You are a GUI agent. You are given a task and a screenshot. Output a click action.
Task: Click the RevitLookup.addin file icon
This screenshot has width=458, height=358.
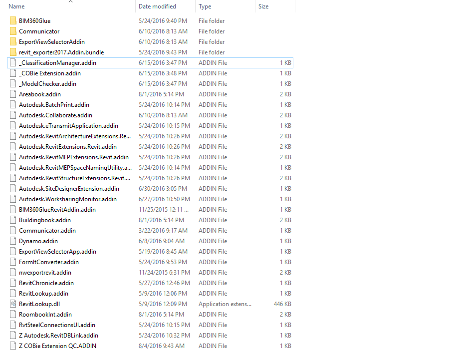pos(13,294)
